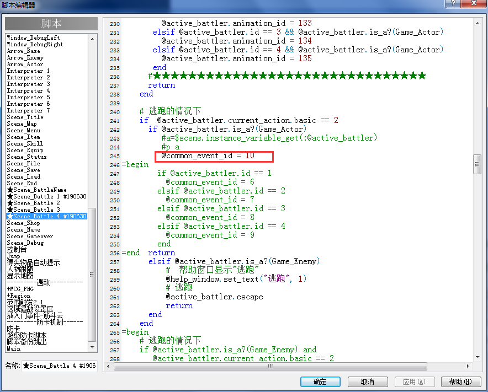488x392 pixels.
Task: Select Scene_Item in the list
Action: (x=23, y=137)
